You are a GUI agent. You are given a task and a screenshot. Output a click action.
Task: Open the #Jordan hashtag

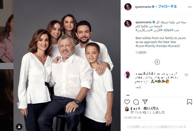click(x=162, y=46)
